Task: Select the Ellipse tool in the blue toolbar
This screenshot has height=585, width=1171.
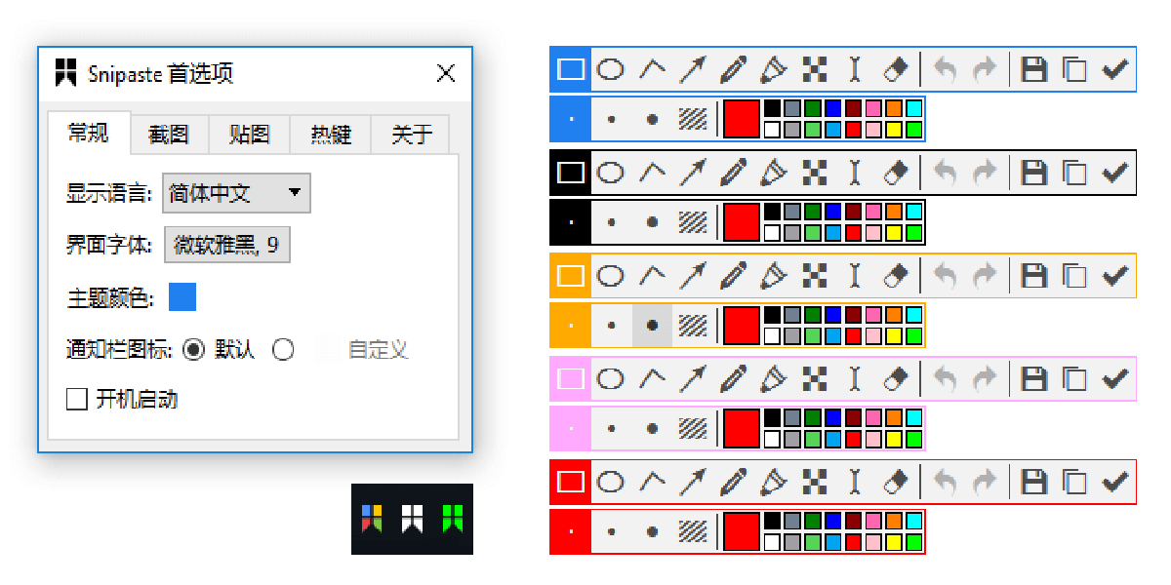Action: tap(611, 69)
